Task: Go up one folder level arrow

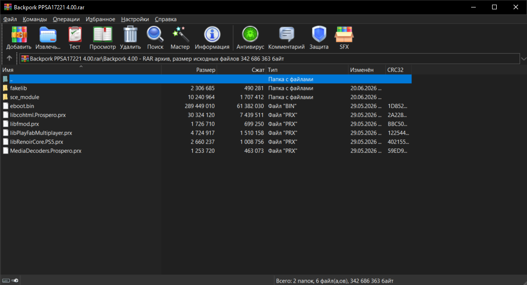Action: point(9,58)
